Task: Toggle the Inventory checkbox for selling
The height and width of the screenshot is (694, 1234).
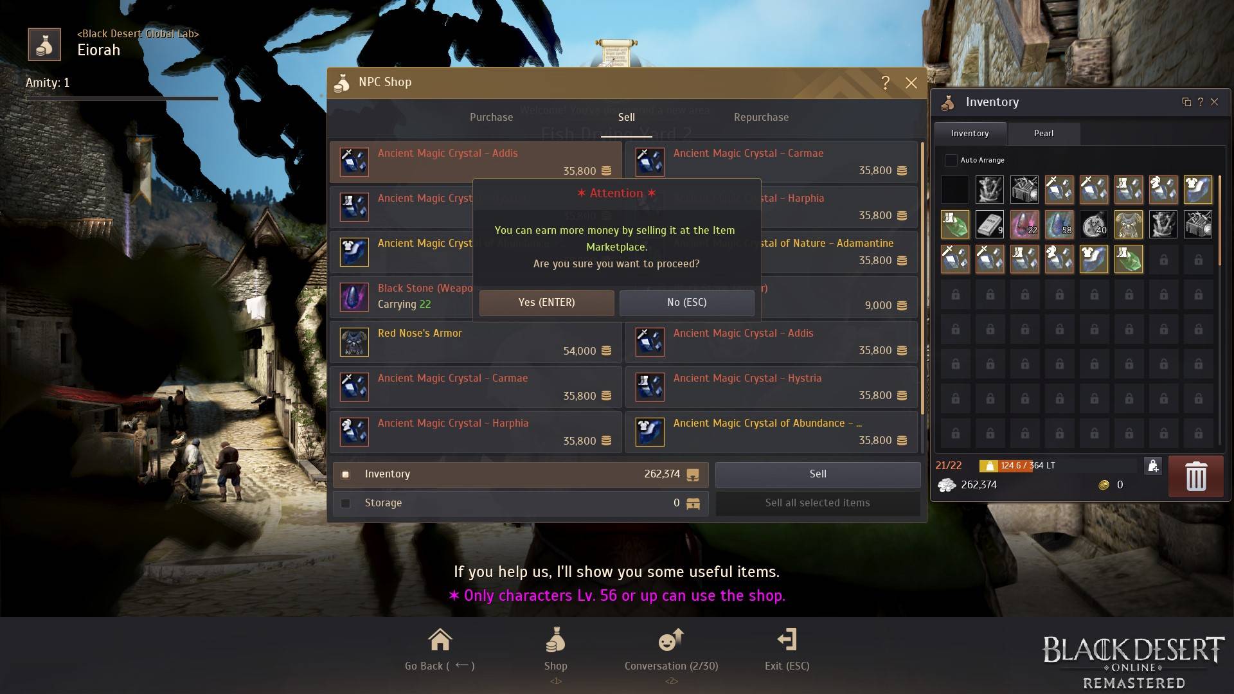Action: click(345, 473)
